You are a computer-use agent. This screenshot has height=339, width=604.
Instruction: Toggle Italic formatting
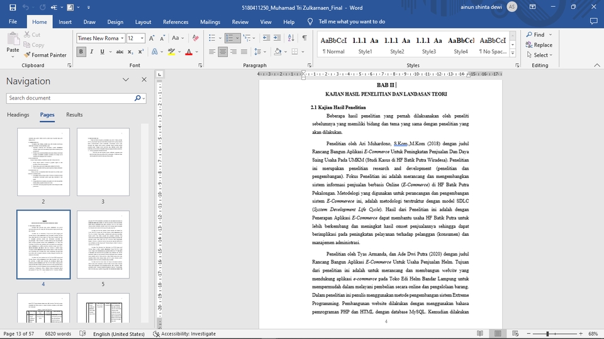[92, 52]
